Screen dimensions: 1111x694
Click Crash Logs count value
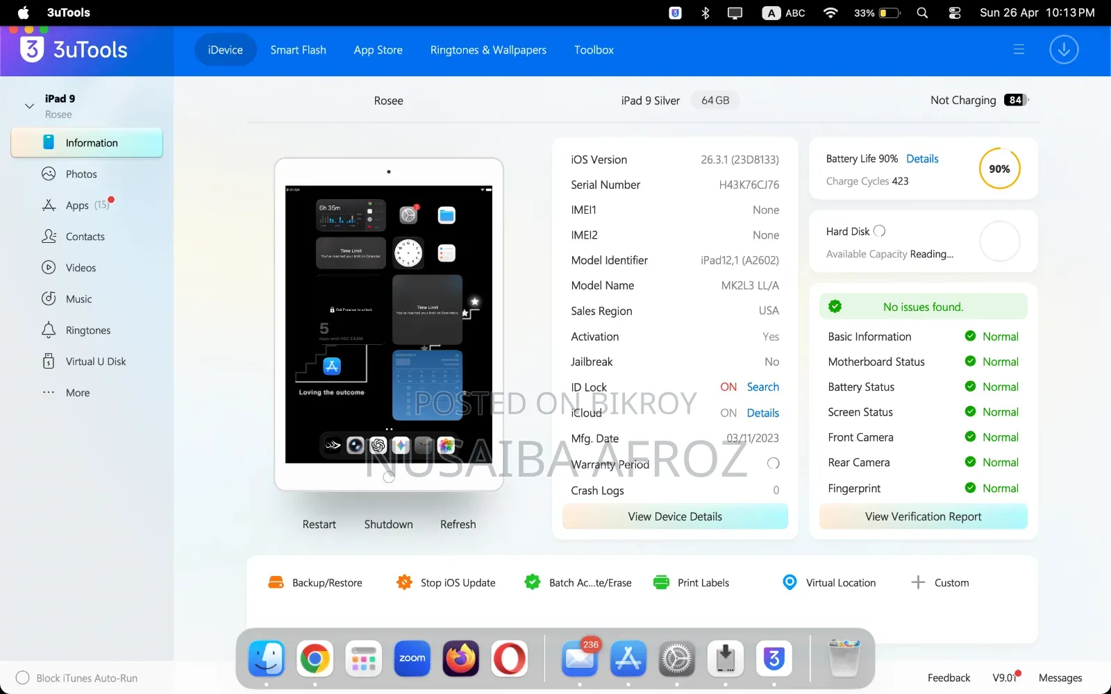(776, 491)
